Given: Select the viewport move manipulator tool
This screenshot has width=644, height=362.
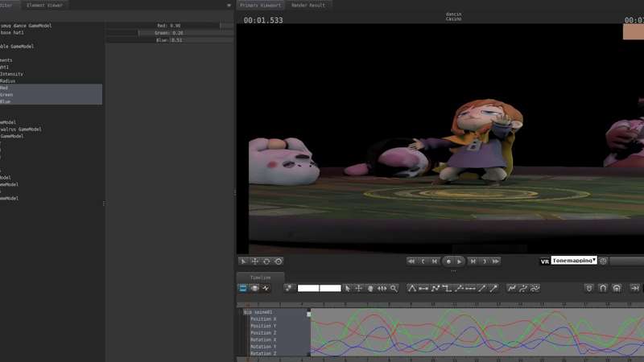Looking at the screenshot, I should (x=254, y=261).
